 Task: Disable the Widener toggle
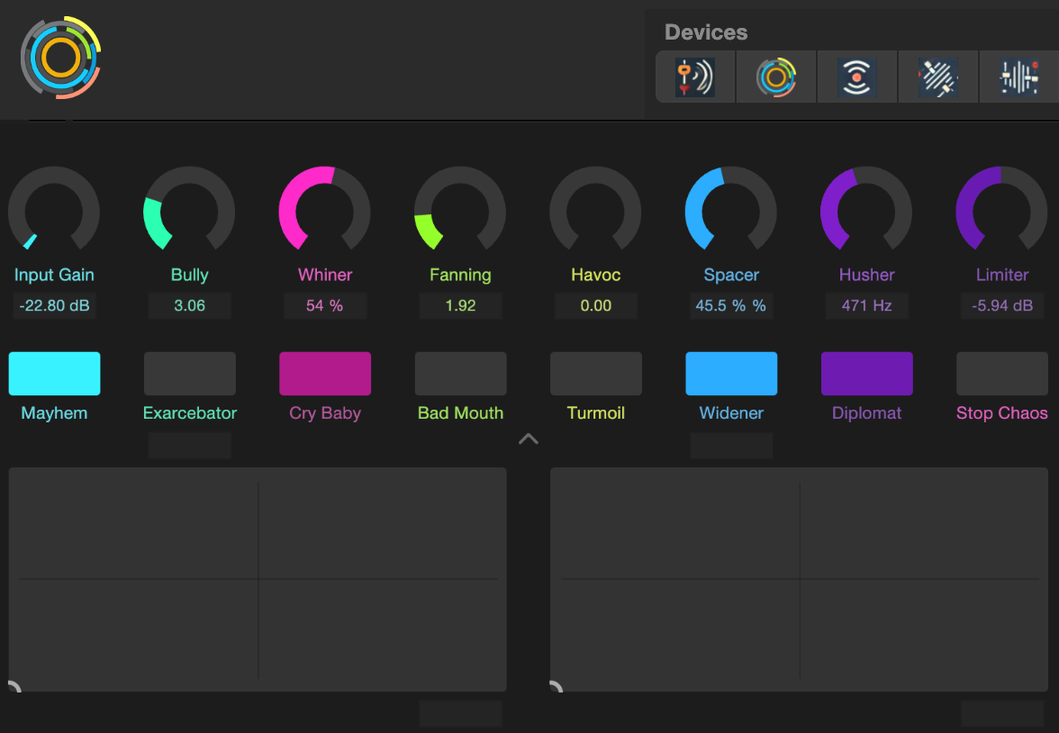click(x=731, y=374)
